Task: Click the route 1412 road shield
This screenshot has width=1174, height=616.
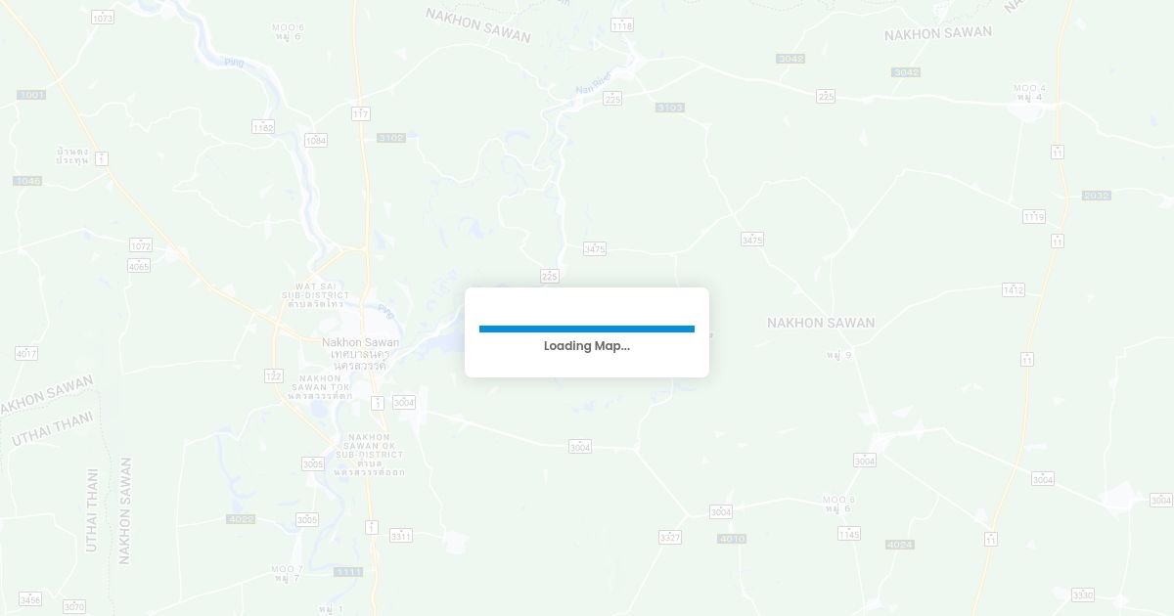Action: [x=1013, y=290]
